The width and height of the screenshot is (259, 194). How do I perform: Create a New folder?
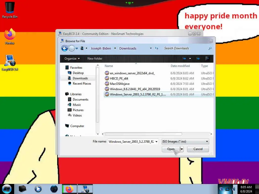pos(95,59)
